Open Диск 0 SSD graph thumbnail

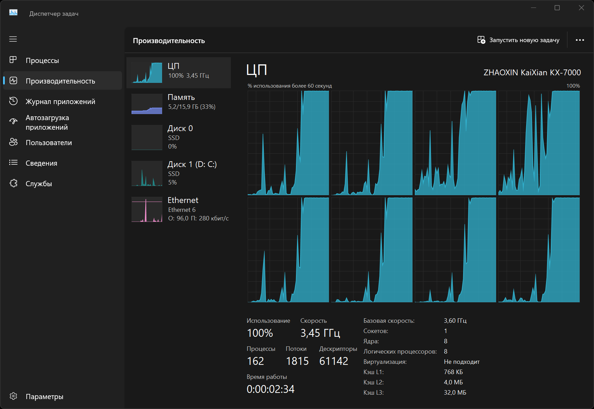147,137
